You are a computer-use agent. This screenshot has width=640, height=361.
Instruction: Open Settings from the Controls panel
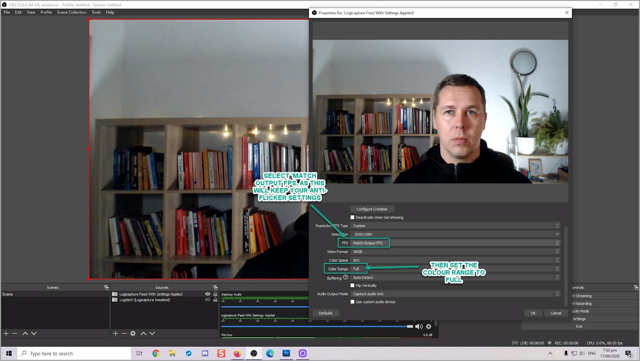click(579, 319)
